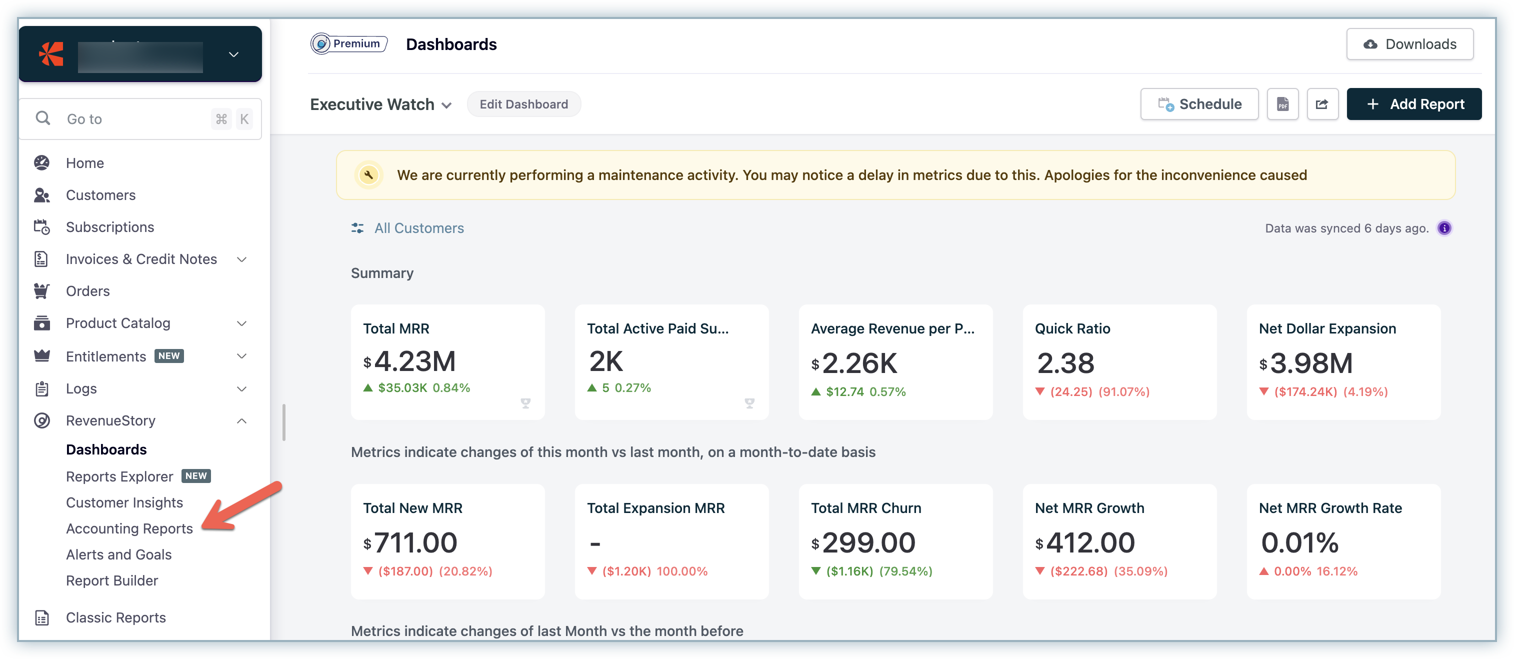Click the purple sync info icon

click(x=1443, y=228)
